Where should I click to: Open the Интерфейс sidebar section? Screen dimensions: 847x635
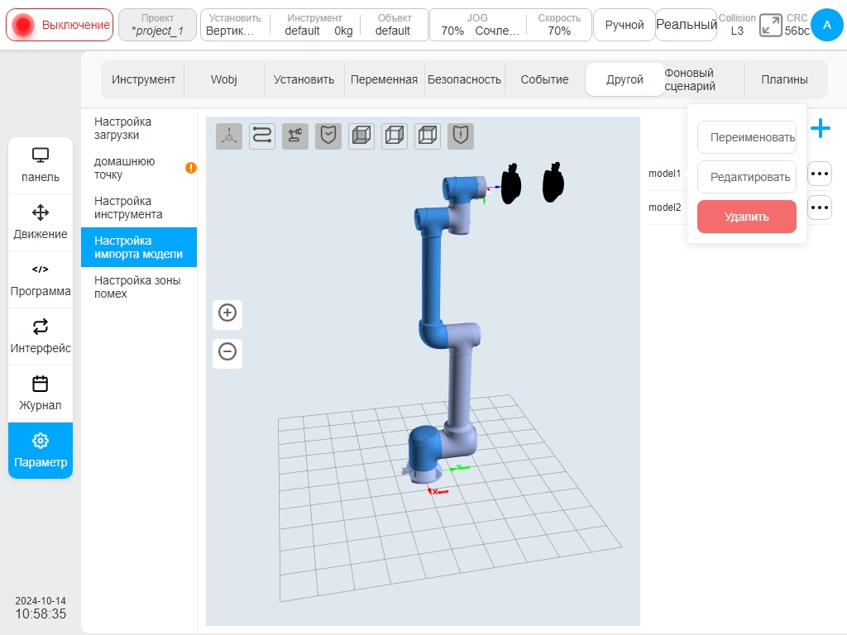(41, 337)
